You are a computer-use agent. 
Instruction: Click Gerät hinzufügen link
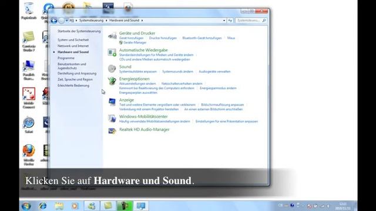click(x=131, y=38)
